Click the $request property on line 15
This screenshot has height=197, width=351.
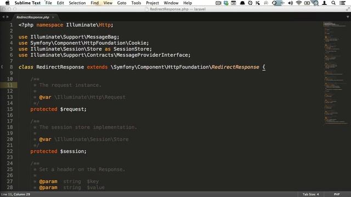point(72,109)
